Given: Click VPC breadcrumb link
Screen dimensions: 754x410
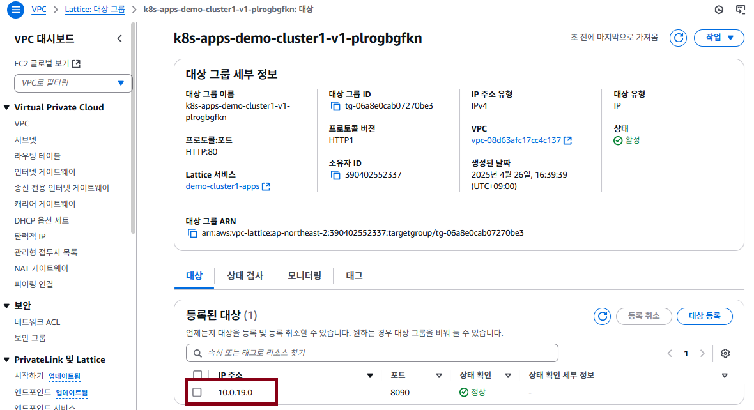Looking at the screenshot, I should pyautogui.click(x=39, y=10).
